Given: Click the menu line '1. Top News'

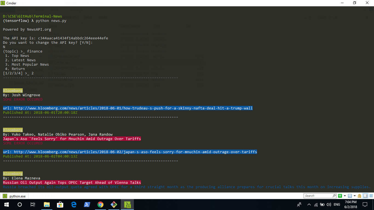Looking at the screenshot, I should [x=17, y=56].
